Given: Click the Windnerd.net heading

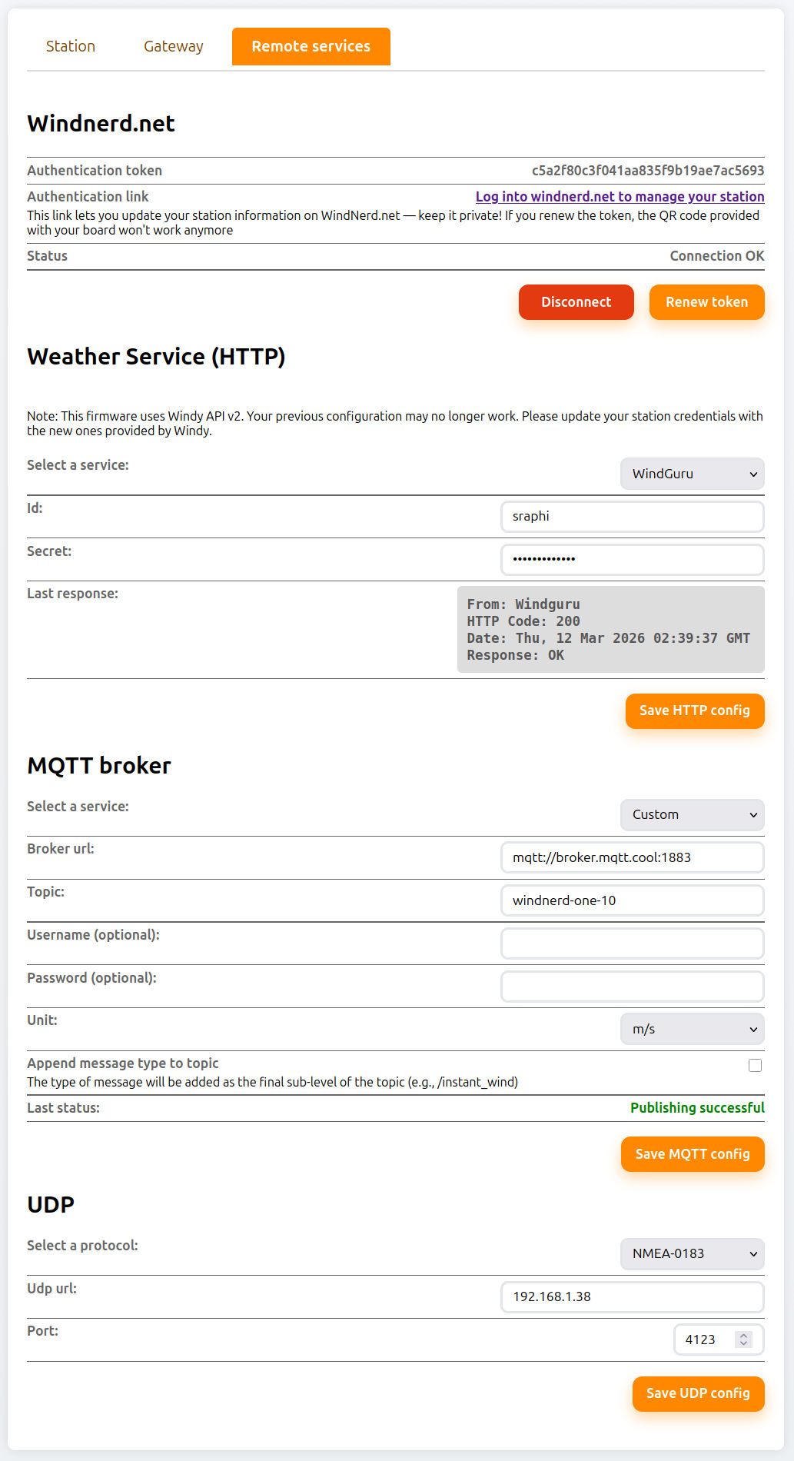Looking at the screenshot, I should 101,124.
